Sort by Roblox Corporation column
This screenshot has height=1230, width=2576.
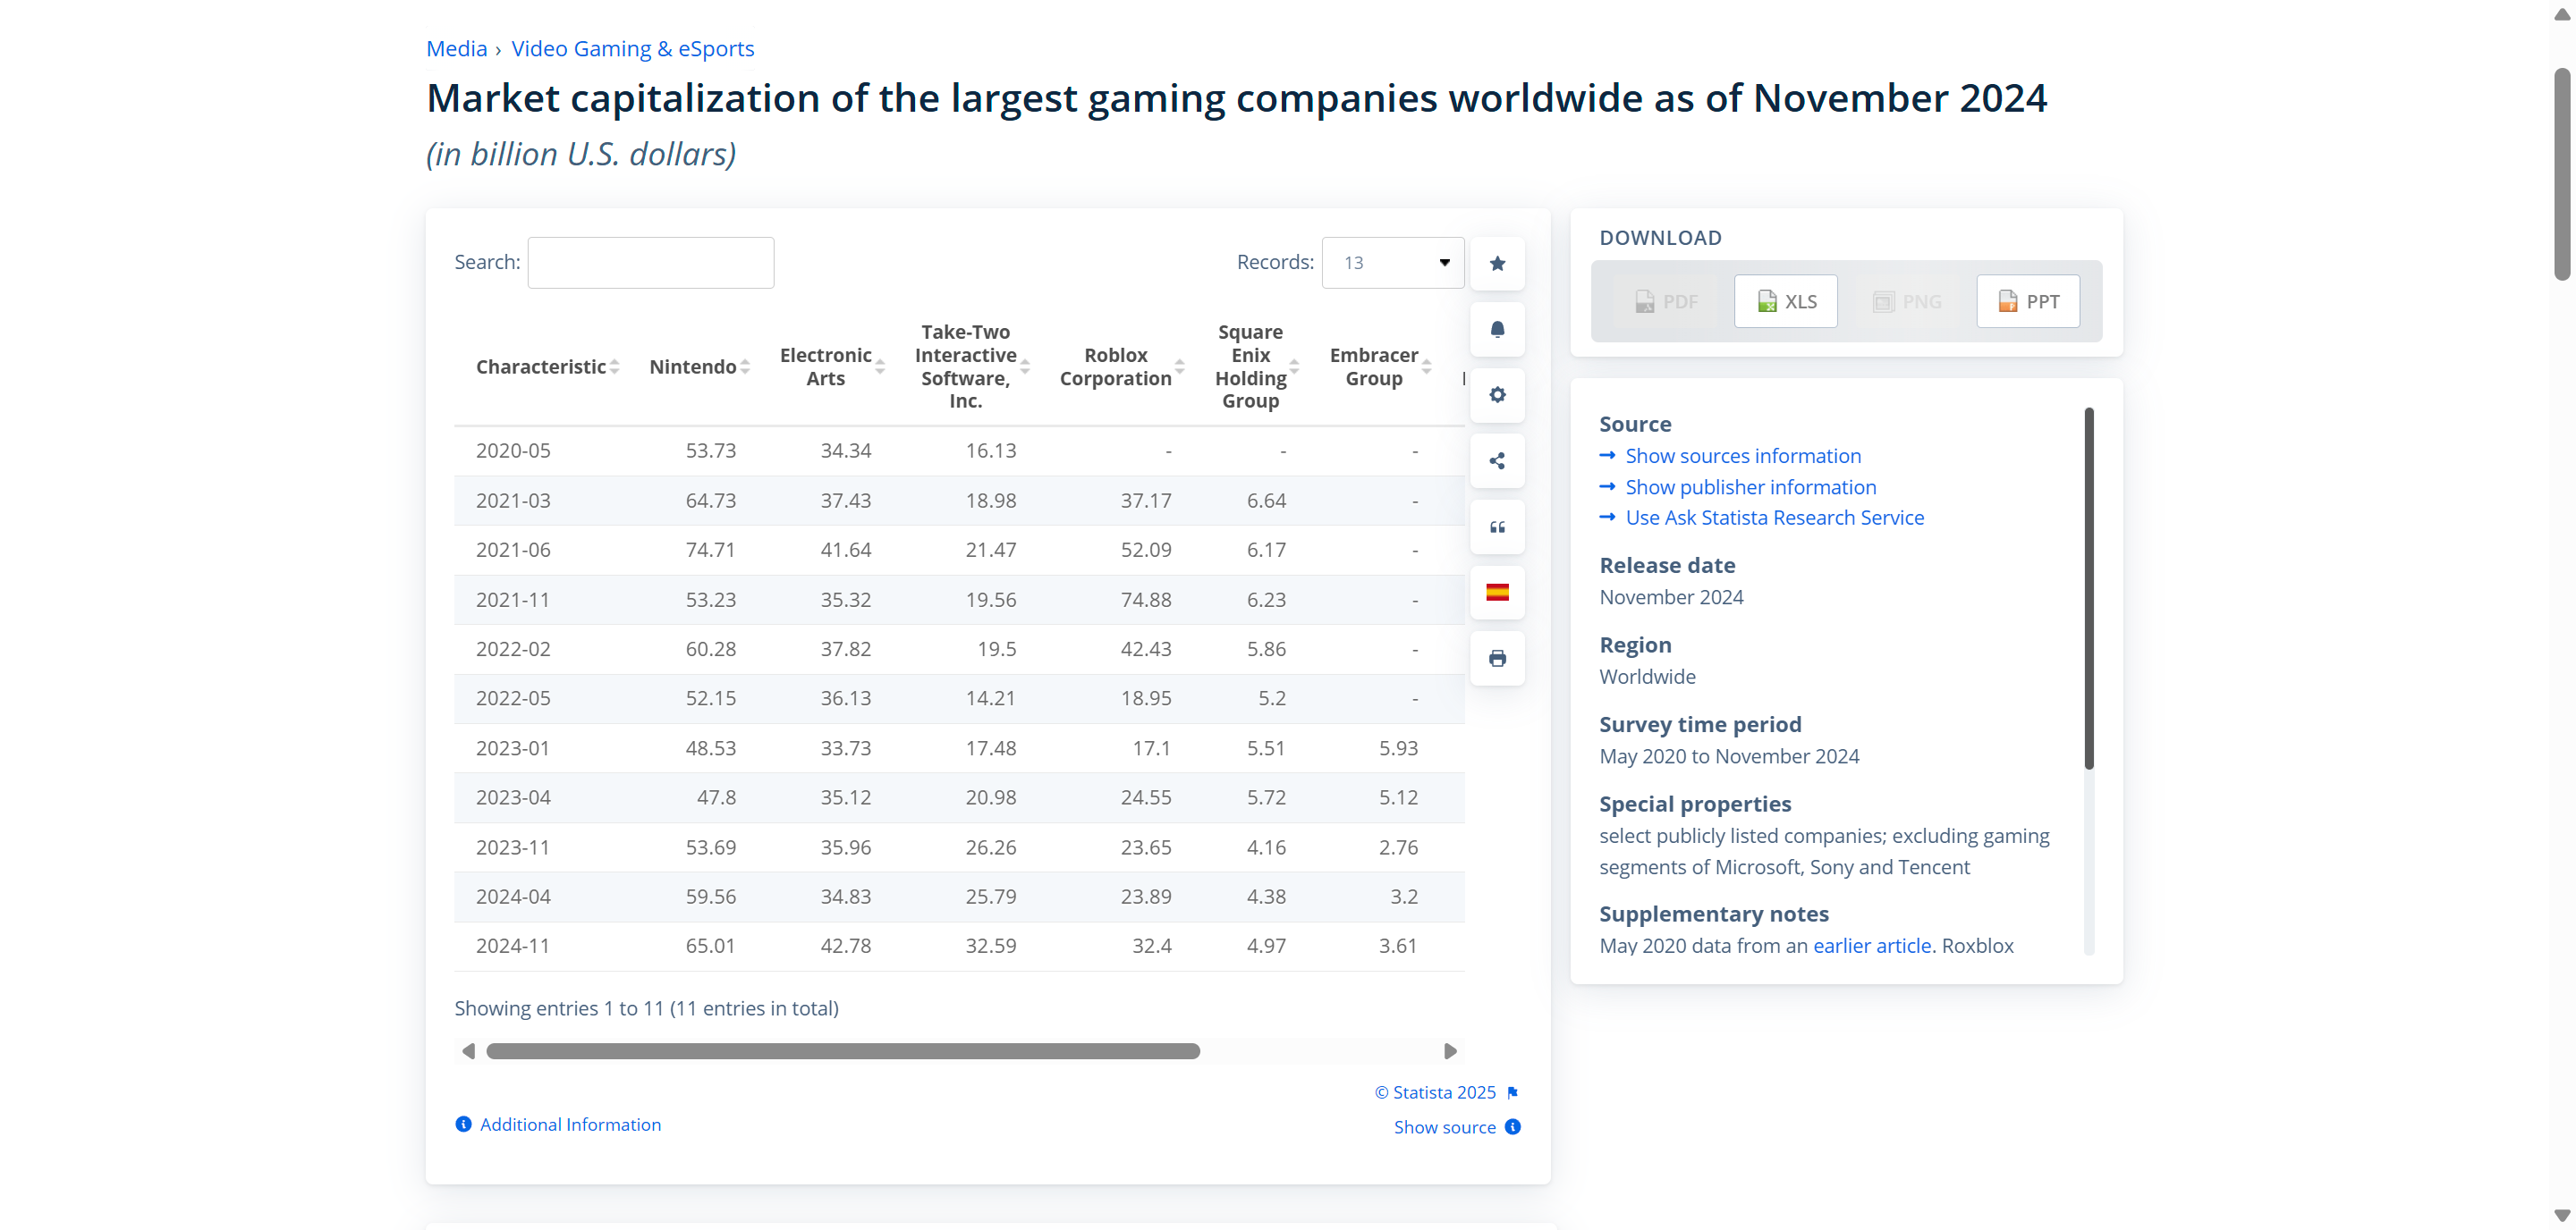pos(1180,366)
